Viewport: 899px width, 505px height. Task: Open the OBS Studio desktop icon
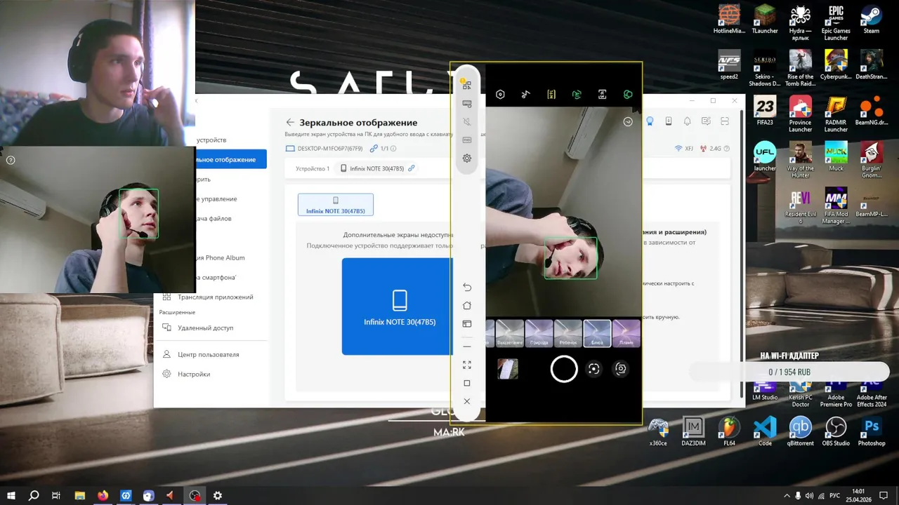pyautogui.click(x=836, y=431)
